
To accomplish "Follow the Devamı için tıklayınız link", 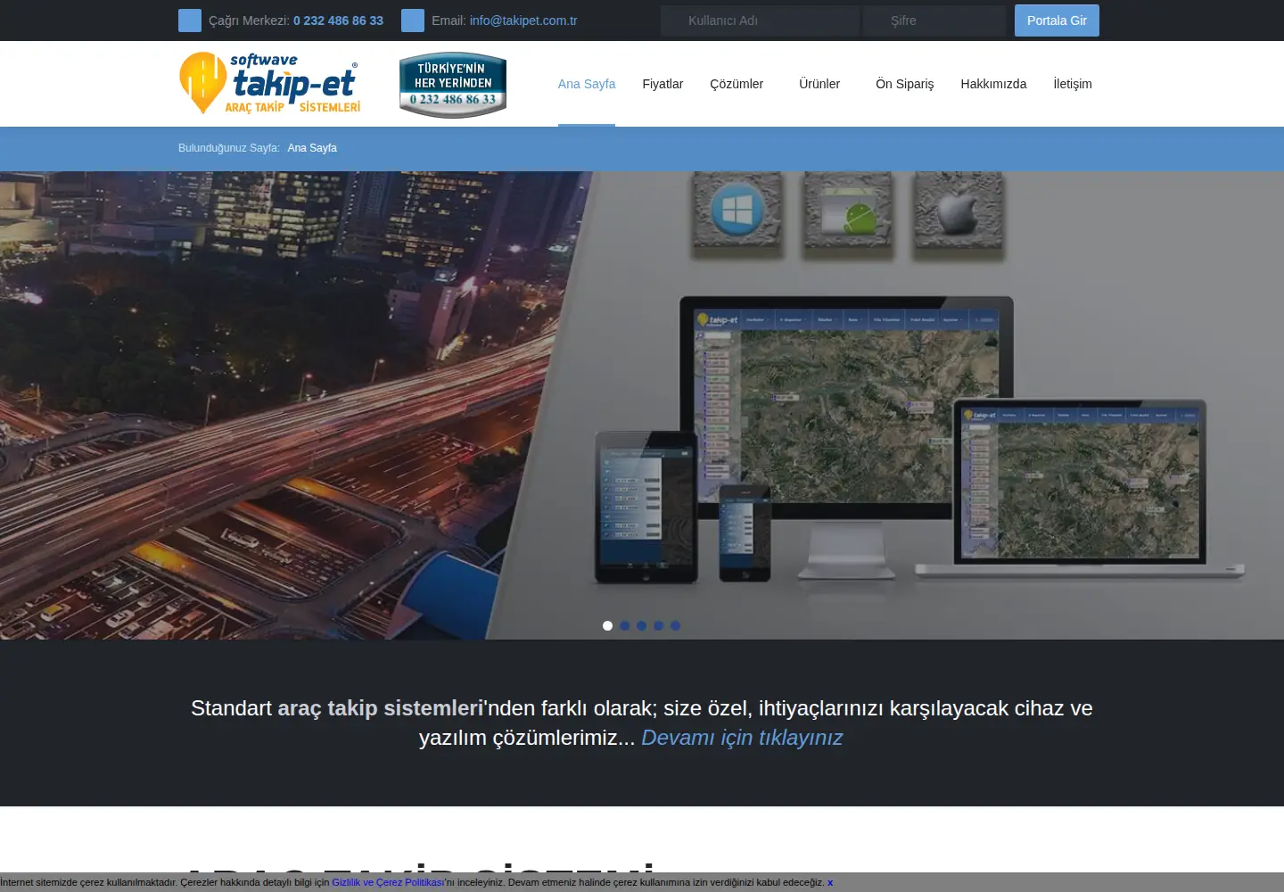I will (742, 738).
